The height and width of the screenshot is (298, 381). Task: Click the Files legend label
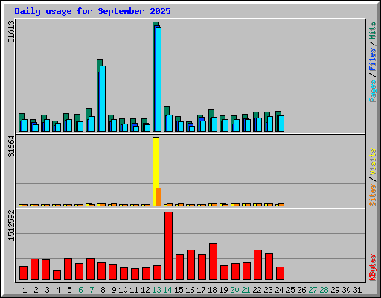[x=373, y=60]
